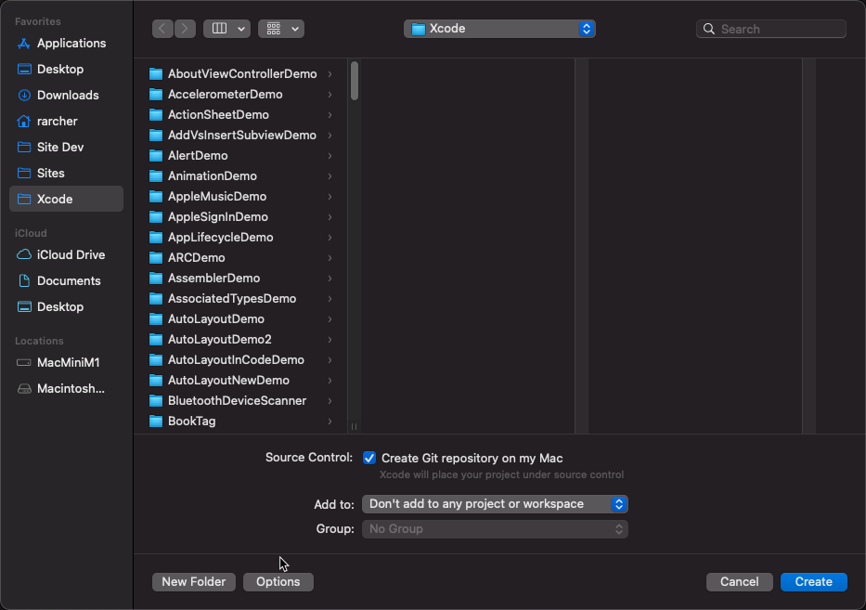Select MacMiniM1 under Locations
The height and width of the screenshot is (610, 866).
coord(66,362)
